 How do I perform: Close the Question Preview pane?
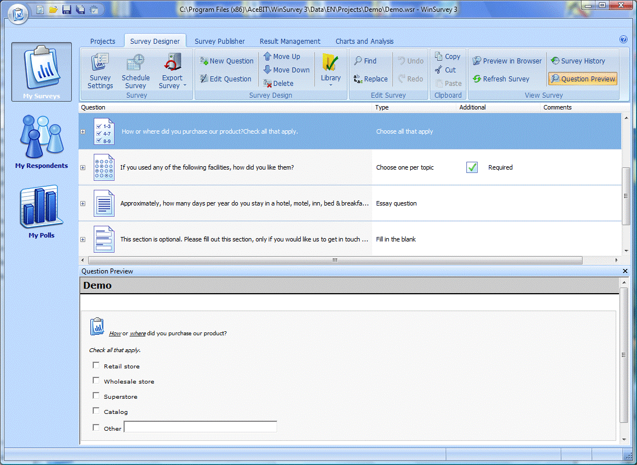[625, 271]
